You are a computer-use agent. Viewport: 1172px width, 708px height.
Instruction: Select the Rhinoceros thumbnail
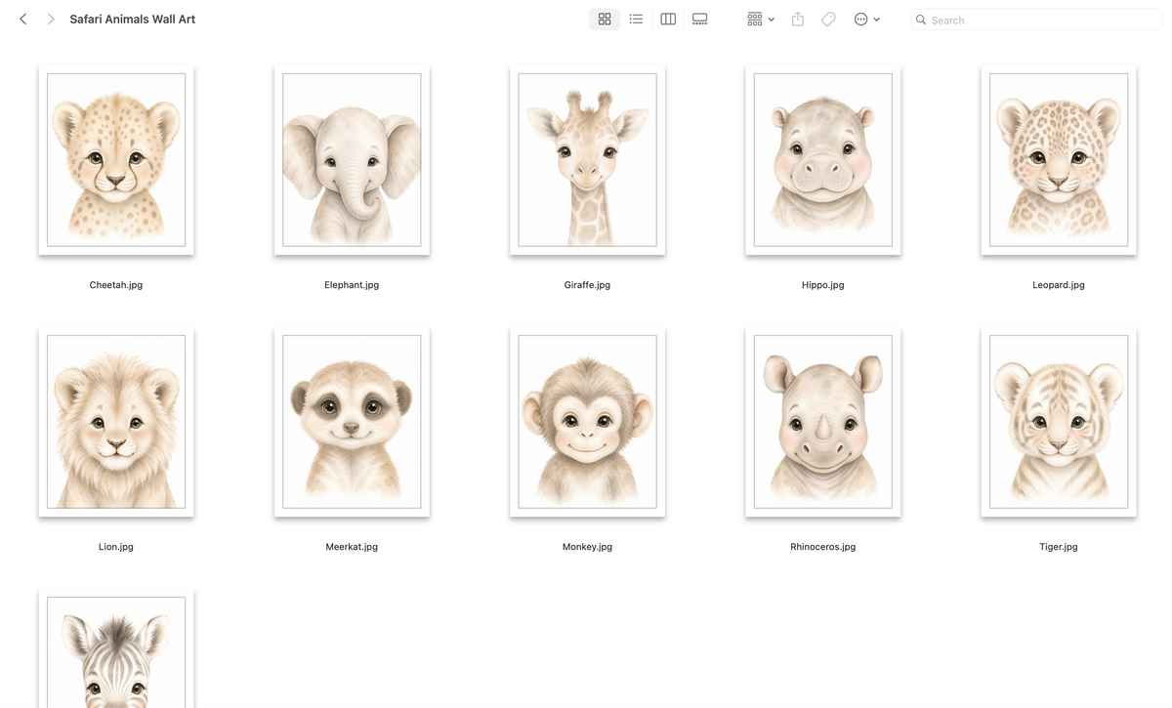(x=822, y=422)
